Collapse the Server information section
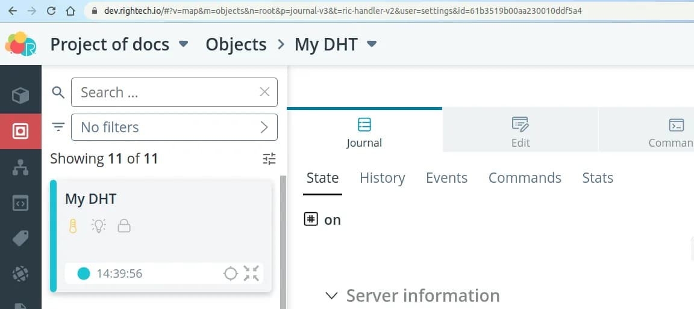Image resolution: width=694 pixels, height=309 pixels. pos(331,296)
